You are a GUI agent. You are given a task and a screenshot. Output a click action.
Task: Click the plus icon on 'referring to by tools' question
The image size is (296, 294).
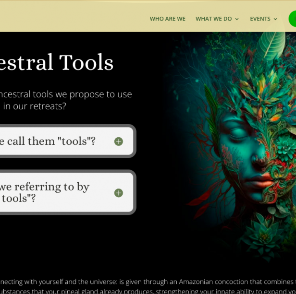point(119,193)
